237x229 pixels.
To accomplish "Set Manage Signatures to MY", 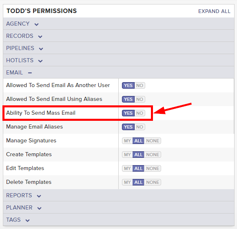I will coord(127,141).
